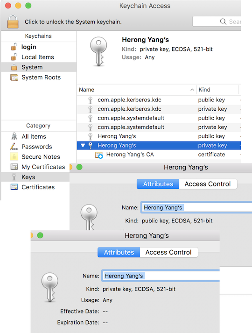Click the search field in Keychain Access

point(217,21)
